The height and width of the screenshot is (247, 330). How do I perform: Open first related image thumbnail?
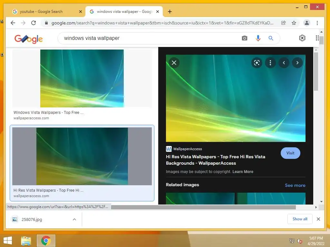click(x=200, y=198)
